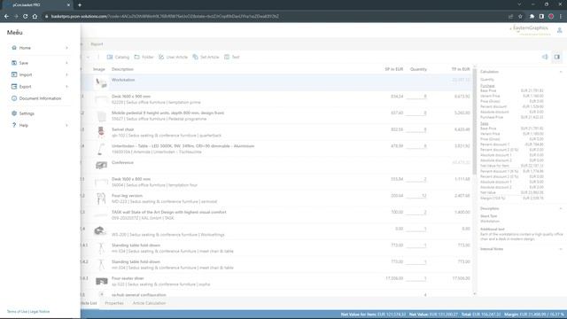Go back in browser history
The height and width of the screenshot is (319, 567).
6,16
